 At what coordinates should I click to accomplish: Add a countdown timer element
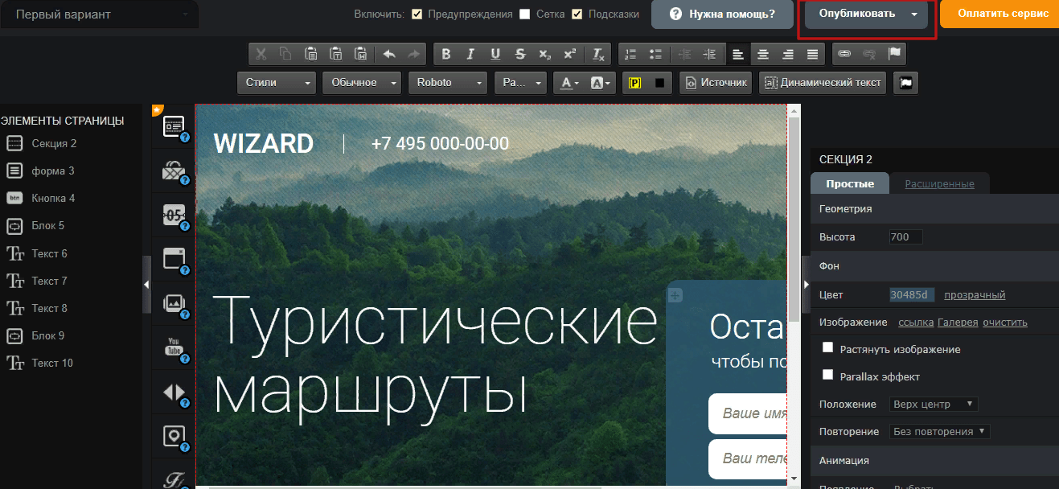174,214
